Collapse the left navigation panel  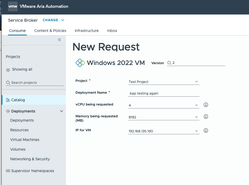point(59,40)
